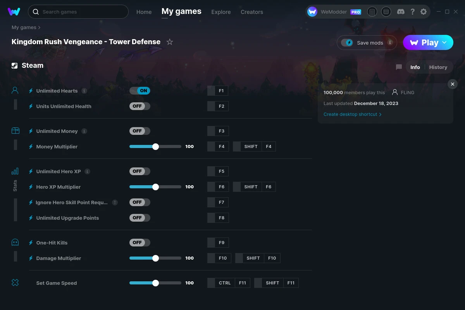
Task: Click the F8 hotkey for Unlimited Upgrade Points
Action: pyautogui.click(x=218, y=218)
